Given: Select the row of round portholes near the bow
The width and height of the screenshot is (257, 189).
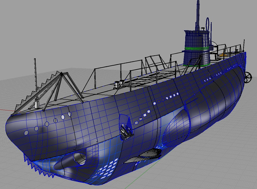Looking at the screenshot, I should (x=48, y=123).
